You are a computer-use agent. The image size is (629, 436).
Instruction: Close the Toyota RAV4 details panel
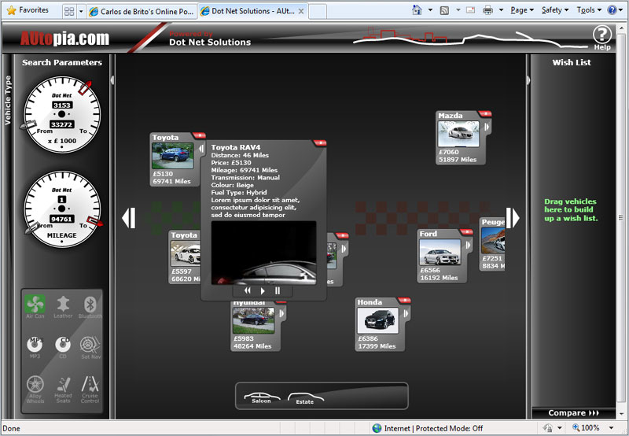320,142
